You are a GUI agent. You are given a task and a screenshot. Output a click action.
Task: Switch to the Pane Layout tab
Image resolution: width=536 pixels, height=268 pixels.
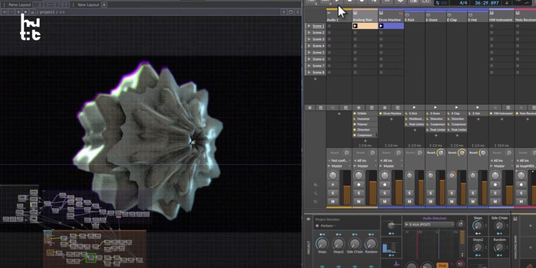(x=19, y=5)
